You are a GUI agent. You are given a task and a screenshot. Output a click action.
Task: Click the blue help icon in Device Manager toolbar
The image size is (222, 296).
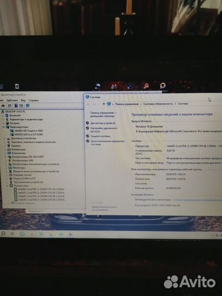(x=16, y=106)
